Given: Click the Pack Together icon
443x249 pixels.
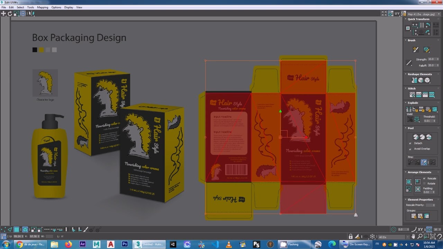Looking at the screenshot, I should (x=418, y=182).
